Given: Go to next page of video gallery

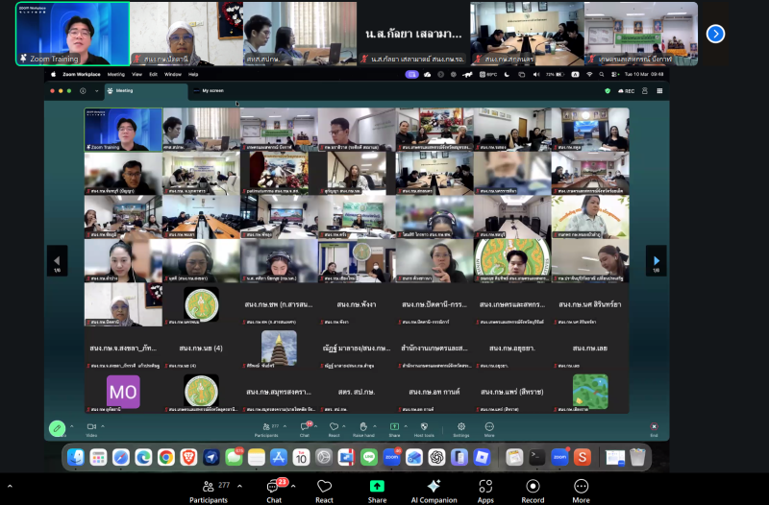Looking at the screenshot, I should pos(656,259).
